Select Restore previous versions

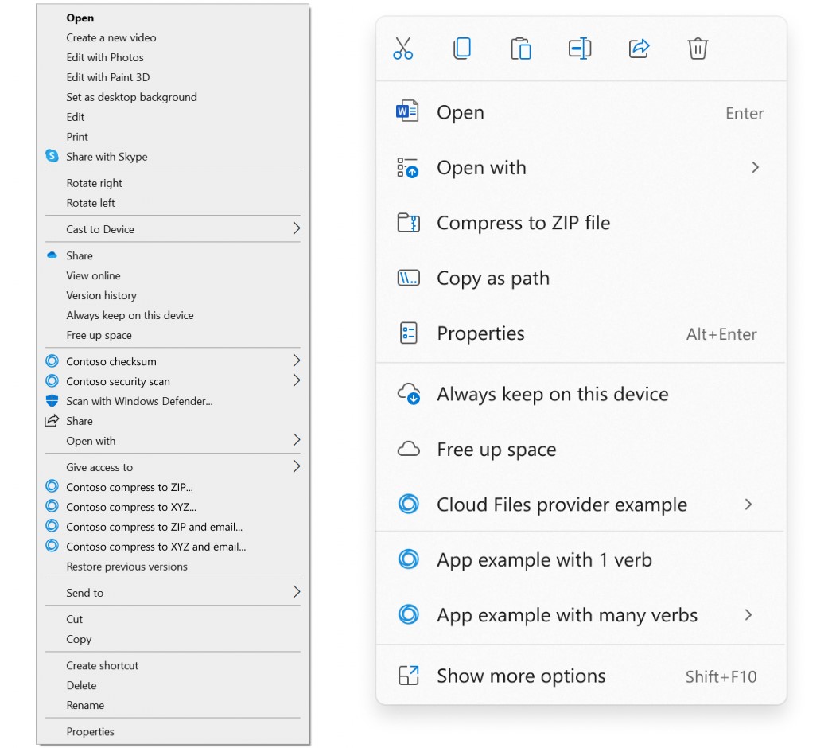pyautogui.click(x=126, y=567)
